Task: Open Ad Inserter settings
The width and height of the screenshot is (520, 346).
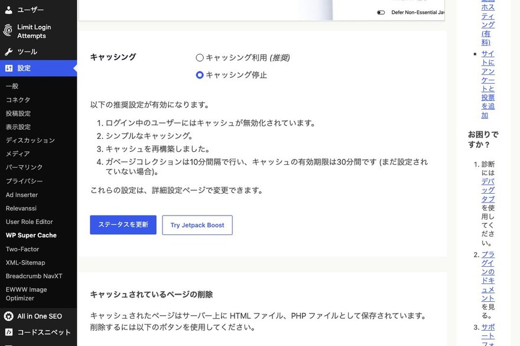Action: 22,195
